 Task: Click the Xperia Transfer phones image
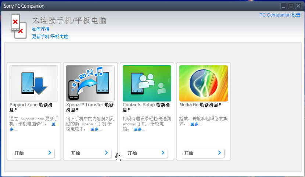(90, 83)
